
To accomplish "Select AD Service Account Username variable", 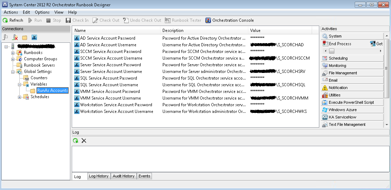I will coord(108,45).
